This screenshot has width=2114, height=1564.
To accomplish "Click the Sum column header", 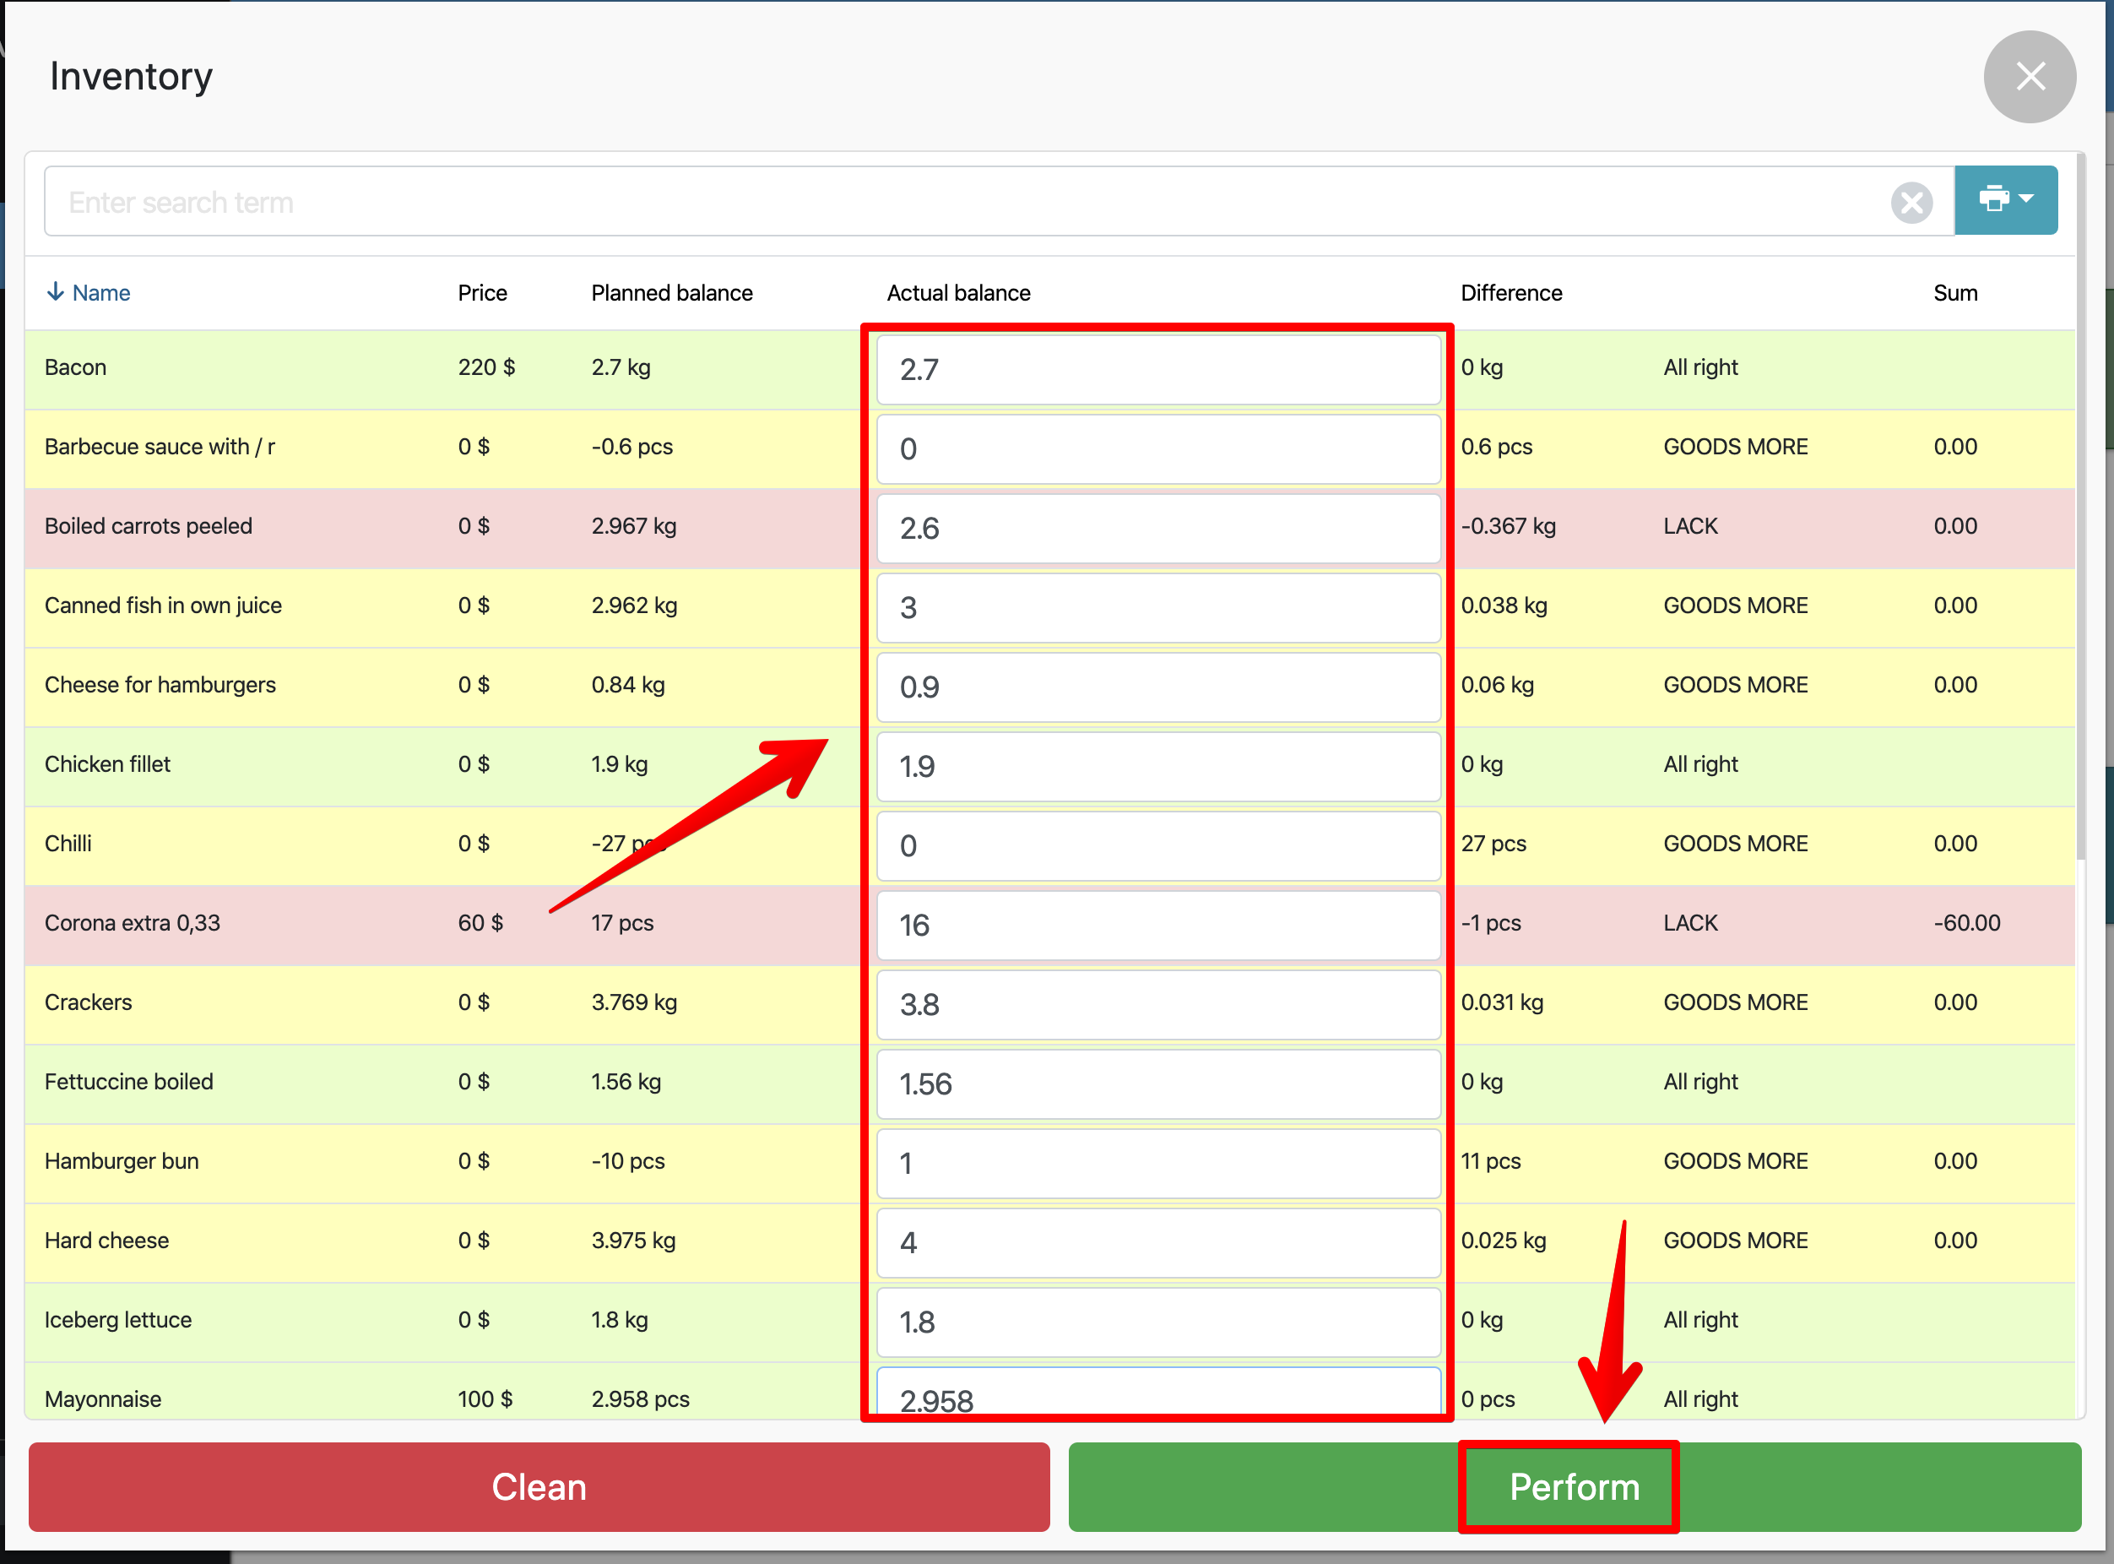I will click(x=1955, y=292).
